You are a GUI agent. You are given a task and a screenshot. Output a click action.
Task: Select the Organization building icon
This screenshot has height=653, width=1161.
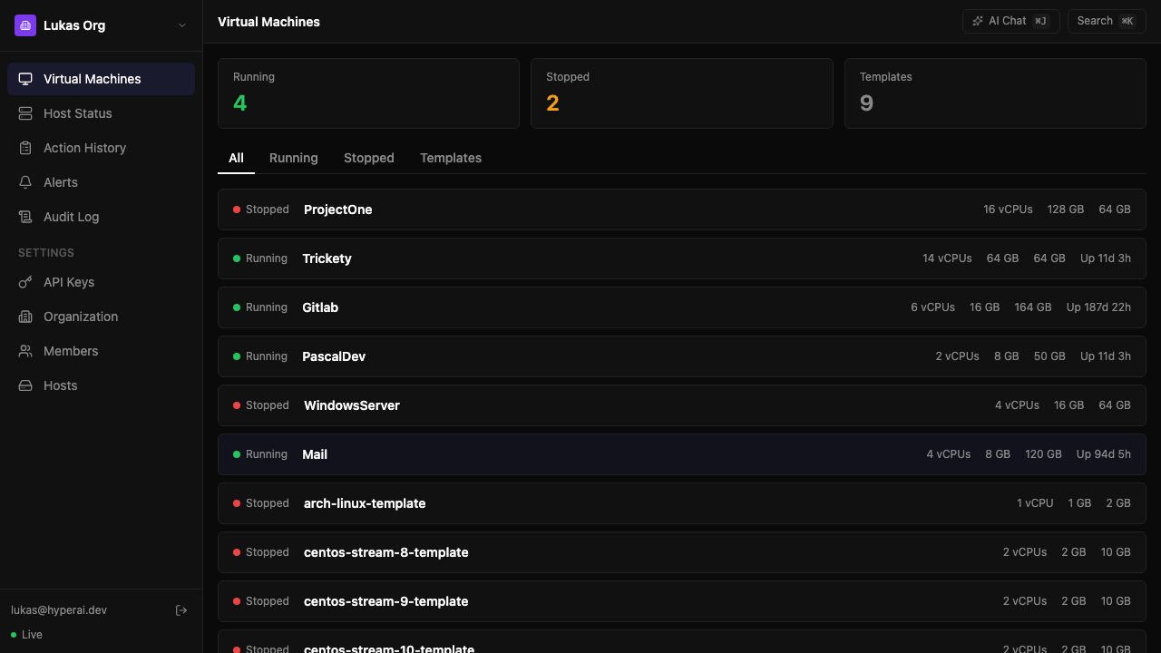[x=25, y=317]
